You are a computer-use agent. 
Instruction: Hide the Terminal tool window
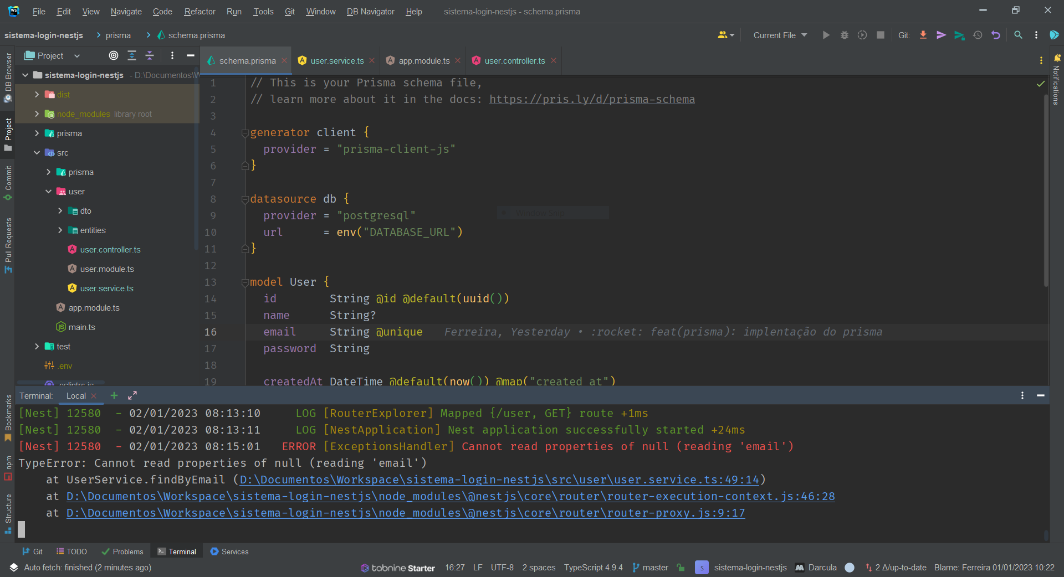[x=1041, y=395]
